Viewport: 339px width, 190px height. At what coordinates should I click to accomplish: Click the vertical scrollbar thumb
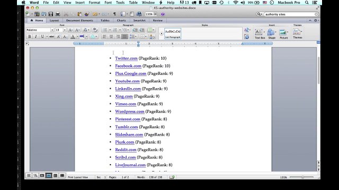coord(318,70)
